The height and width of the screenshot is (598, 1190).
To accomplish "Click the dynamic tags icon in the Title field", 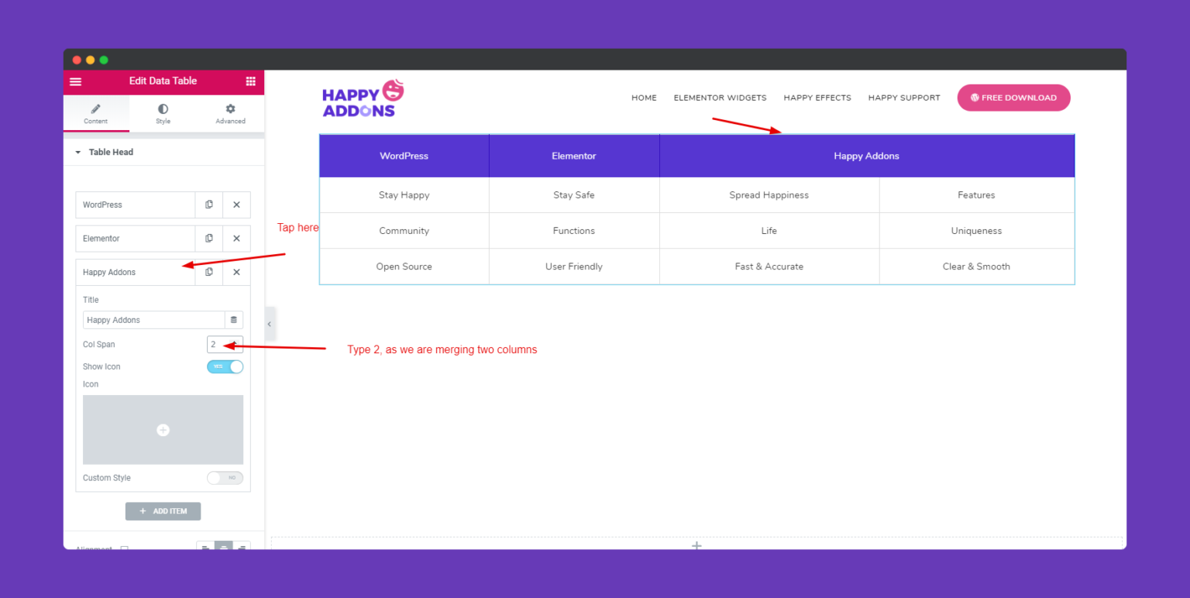I will click(x=233, y=319).
